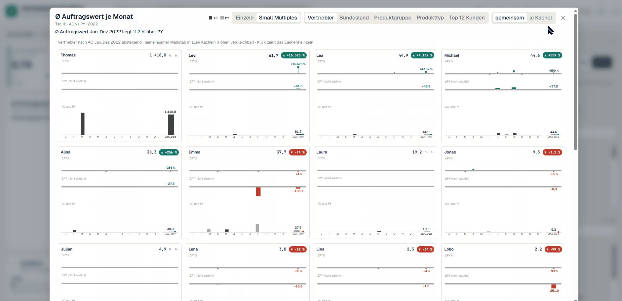Screen dimensions: 622x301
Task: Open Alina tile individually
Action: (120, 193)
